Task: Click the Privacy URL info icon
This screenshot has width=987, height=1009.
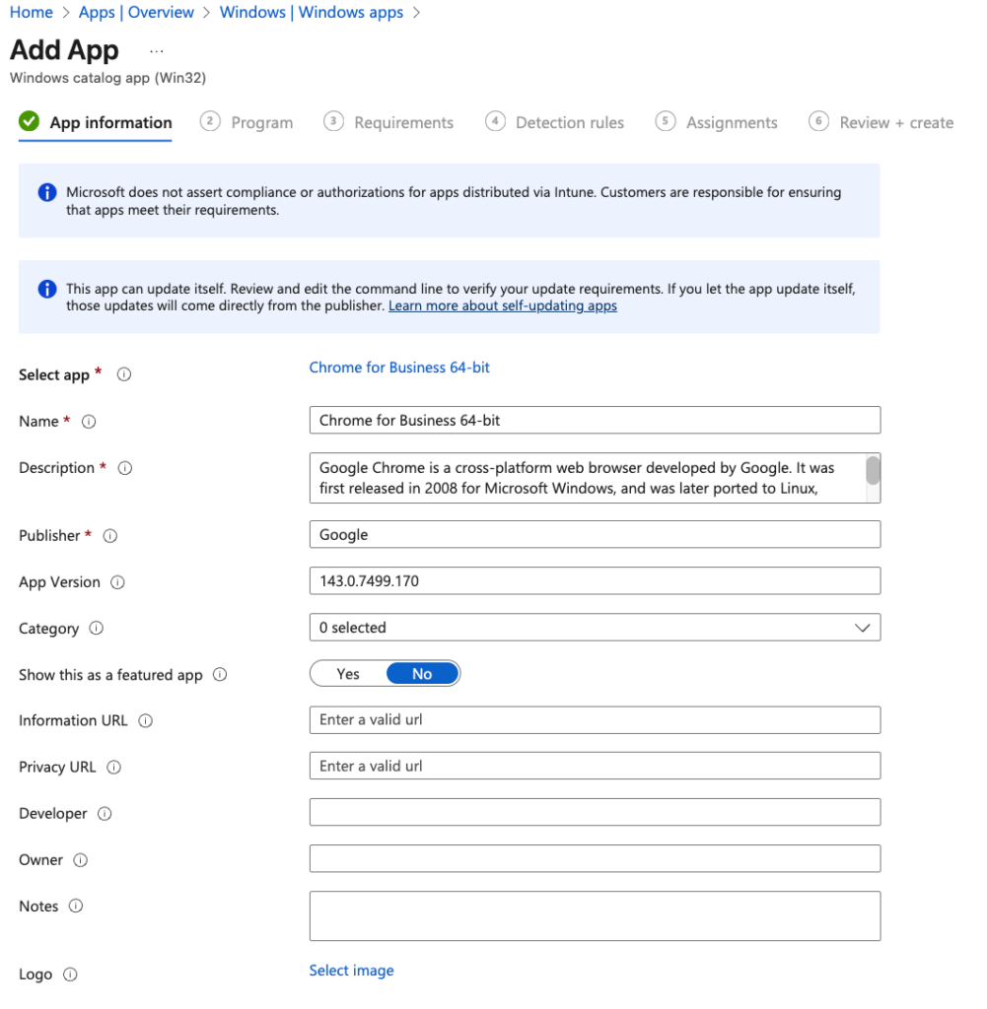Action: [x=114, y=768]
